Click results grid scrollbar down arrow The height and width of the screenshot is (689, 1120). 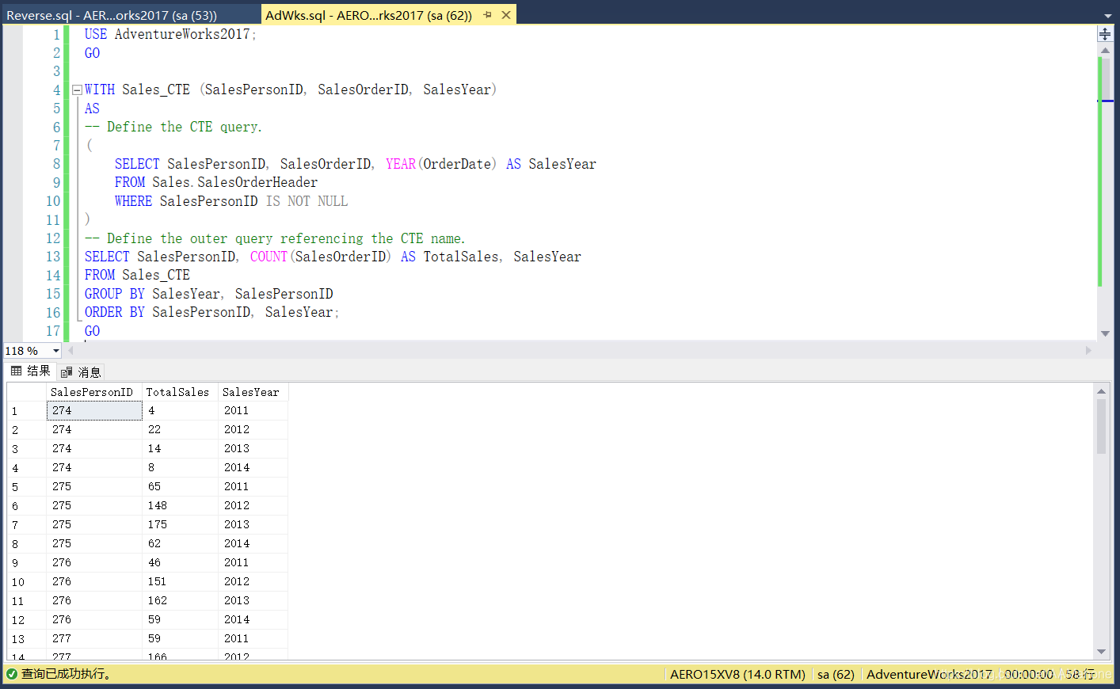click(x=1101, y=652)
